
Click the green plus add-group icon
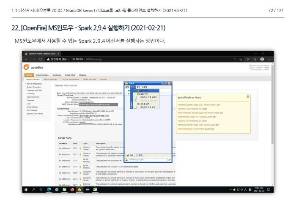tap(138, 94)
